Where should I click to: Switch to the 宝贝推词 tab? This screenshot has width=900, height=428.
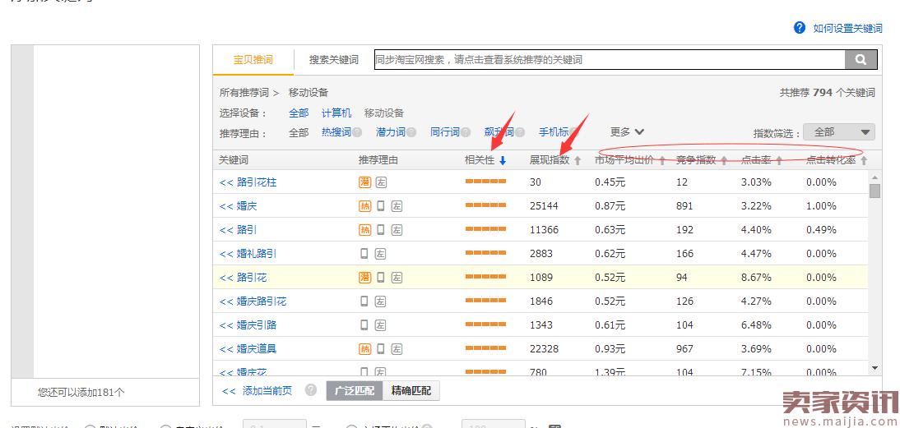[253, 60]
